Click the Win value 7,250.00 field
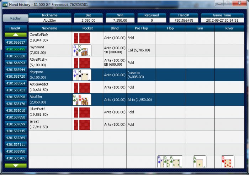 (120, 21)
